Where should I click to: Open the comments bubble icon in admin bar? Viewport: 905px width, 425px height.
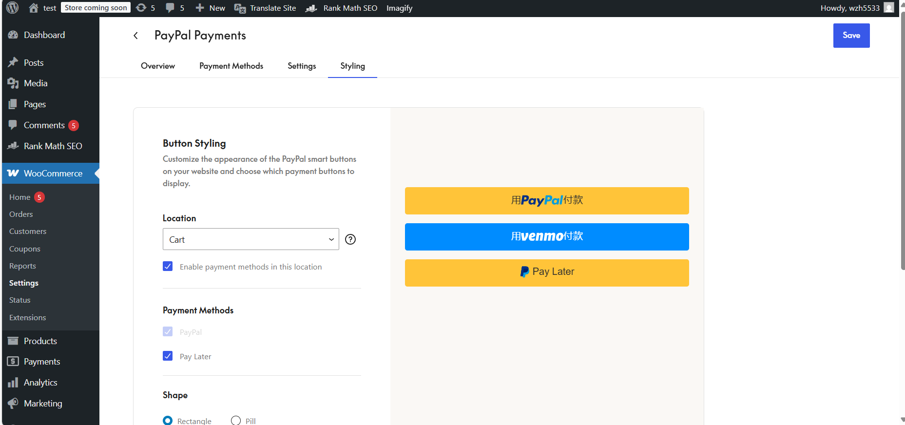(170, 8)
